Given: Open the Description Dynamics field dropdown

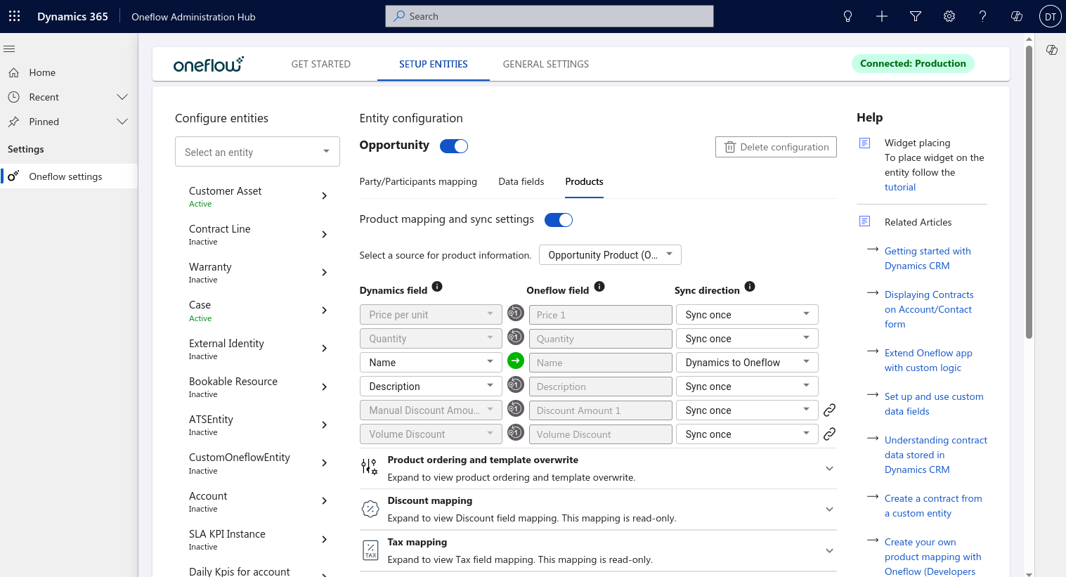Looking at the screenshot, I should pyautogui.click(x=431, y=386).
